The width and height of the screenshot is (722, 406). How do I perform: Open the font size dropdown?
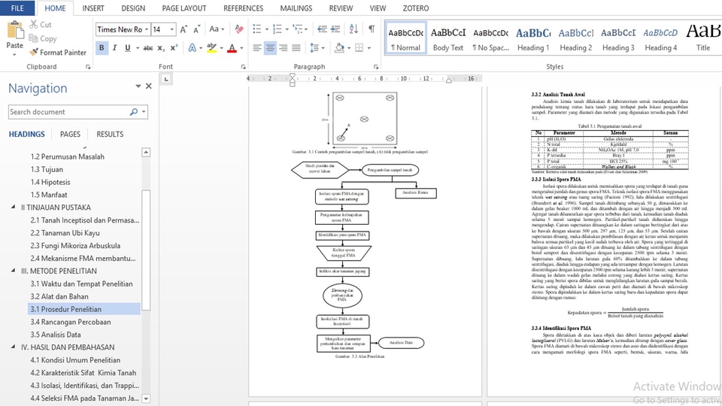171,29
